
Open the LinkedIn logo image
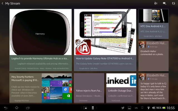[x=121, y=80]
